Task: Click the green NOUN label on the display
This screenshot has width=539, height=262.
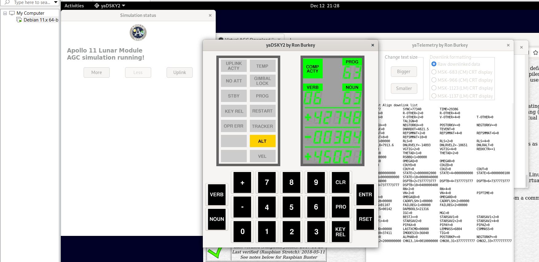Action: tap(352, 87)
